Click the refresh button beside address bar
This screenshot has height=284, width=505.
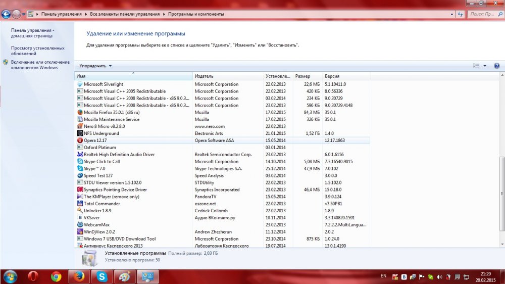[x=460, y=14]
